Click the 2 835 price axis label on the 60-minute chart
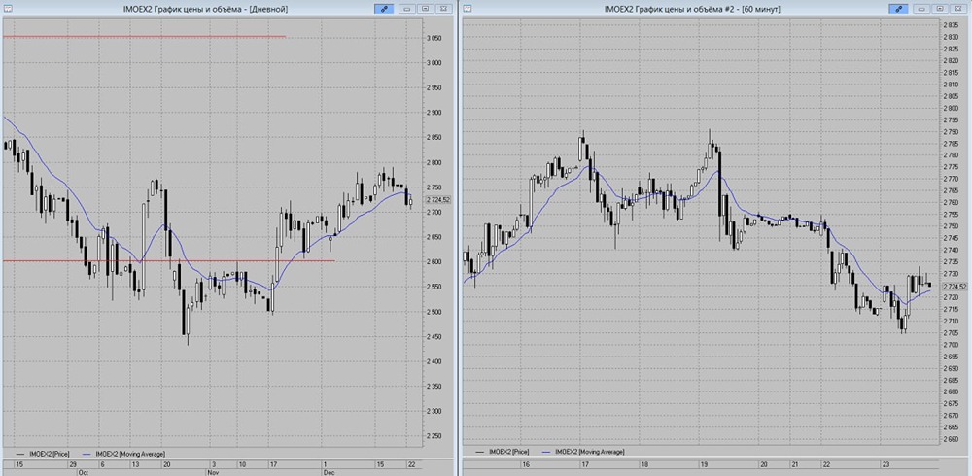Image resolution: width=972 pixels, height=476 pixels. [x=950, y=25]
